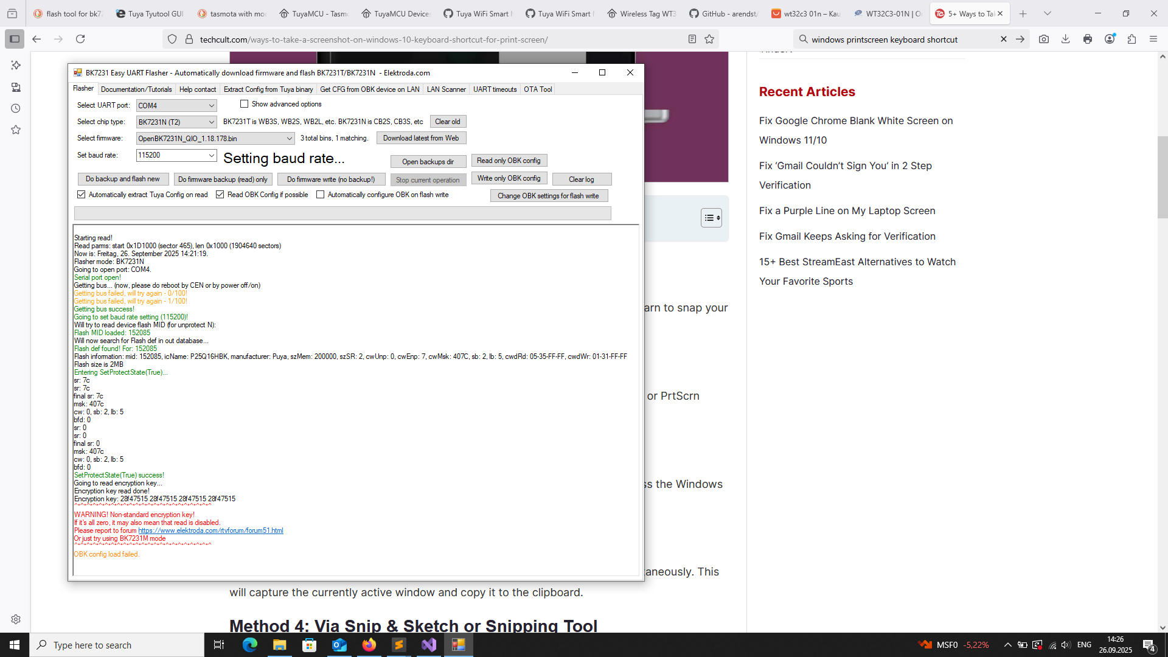This screenshot has height=657, width=1168.
Task: Open the Windows Start menu
Action: click(x=15, y=645)
